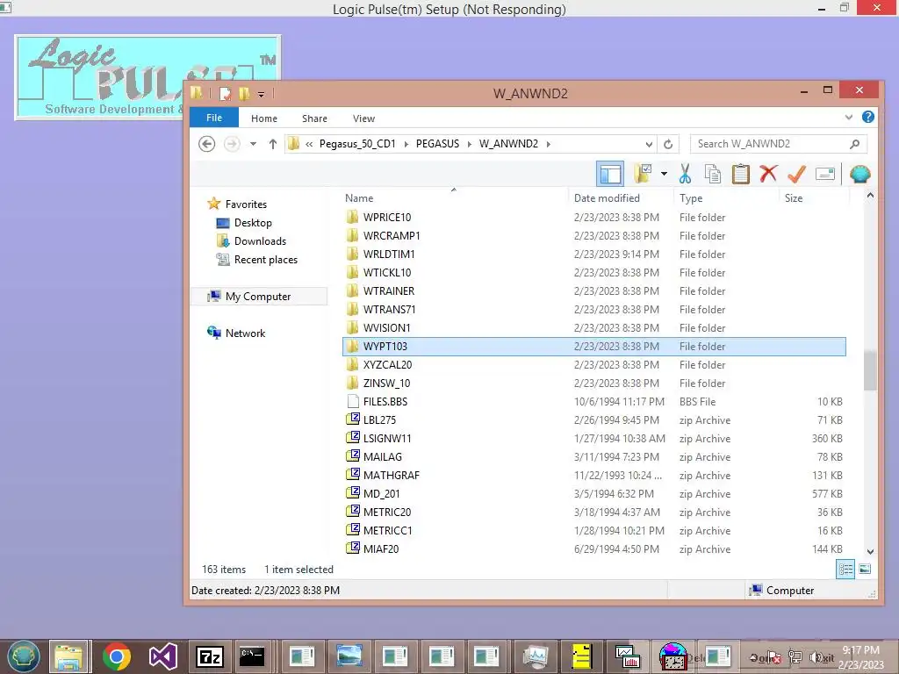Click scrollbar up arrow in file list
The height and width of the screenshot is (674, 899).
870,196
